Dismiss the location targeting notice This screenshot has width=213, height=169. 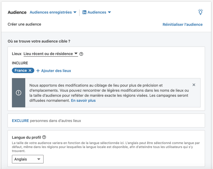(x=194, y=85)
